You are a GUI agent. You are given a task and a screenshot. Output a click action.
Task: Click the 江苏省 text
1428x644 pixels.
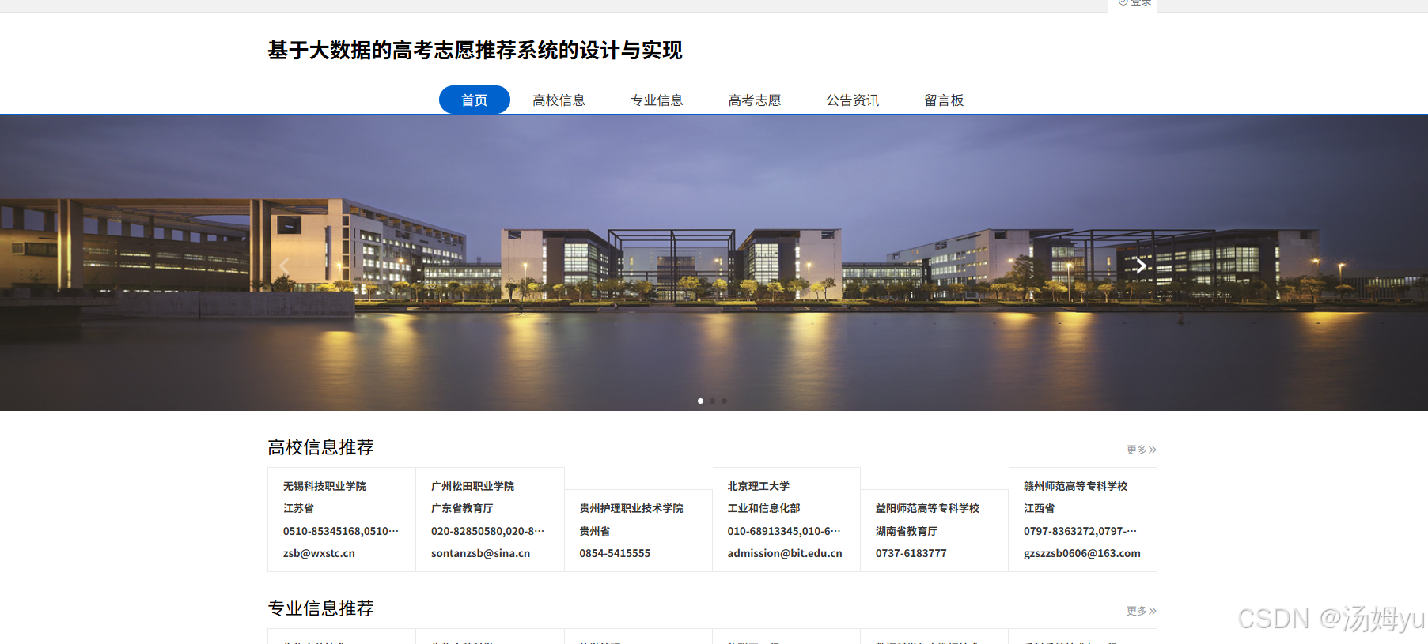298,508
